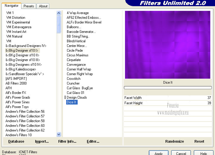Open the Editor... button
The width and height of the screenshot is (215, 155).
93,141
